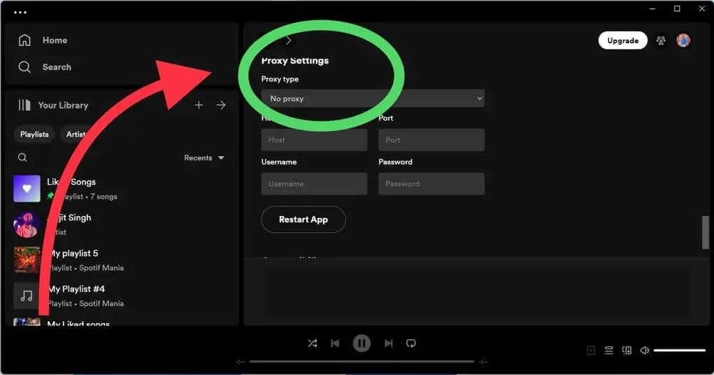
Task: Open Proxy type dropdown
Action: click(372, 98)
